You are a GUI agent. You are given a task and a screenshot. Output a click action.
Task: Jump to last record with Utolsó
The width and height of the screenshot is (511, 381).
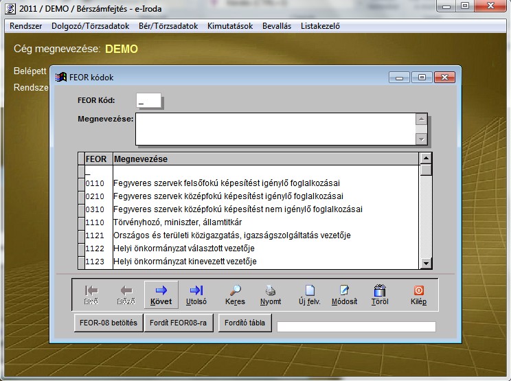tap(196, 294)
